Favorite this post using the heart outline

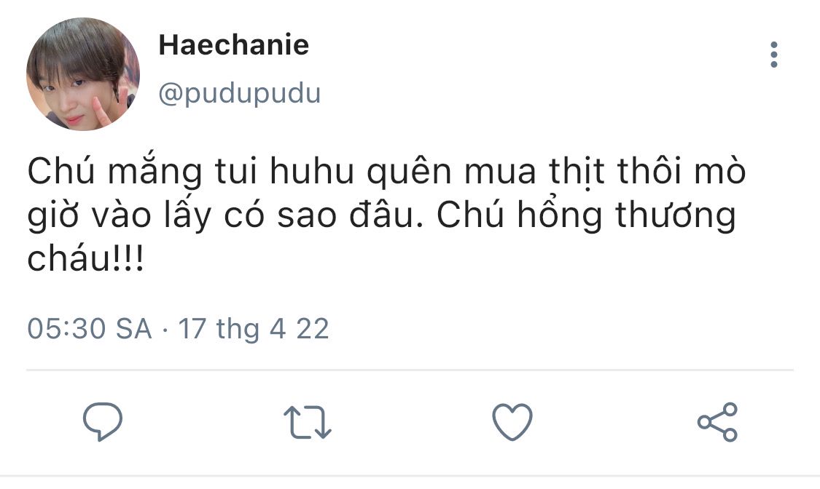512,422
